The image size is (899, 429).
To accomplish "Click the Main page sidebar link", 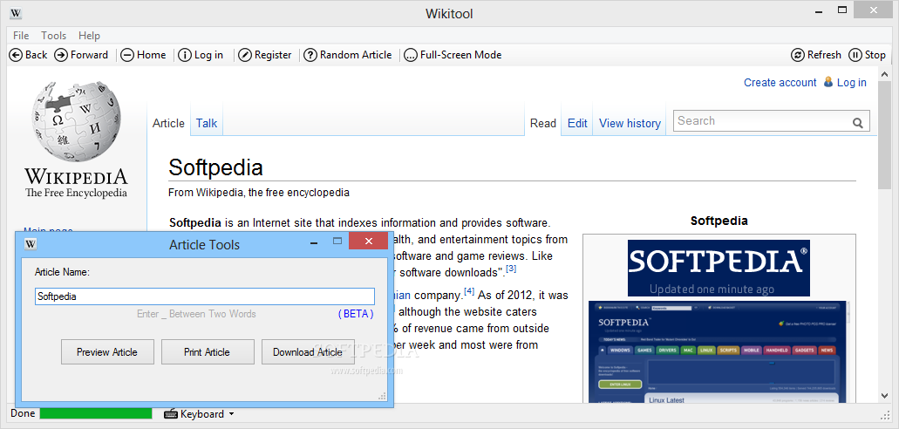I will [x=48, y=229].
